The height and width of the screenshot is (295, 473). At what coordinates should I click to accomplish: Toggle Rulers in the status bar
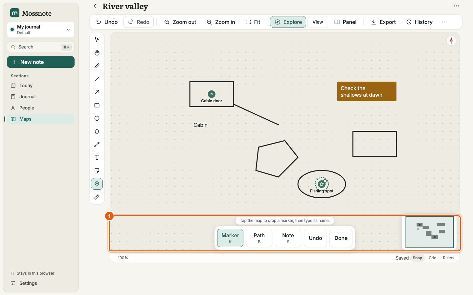coord(448,258)
